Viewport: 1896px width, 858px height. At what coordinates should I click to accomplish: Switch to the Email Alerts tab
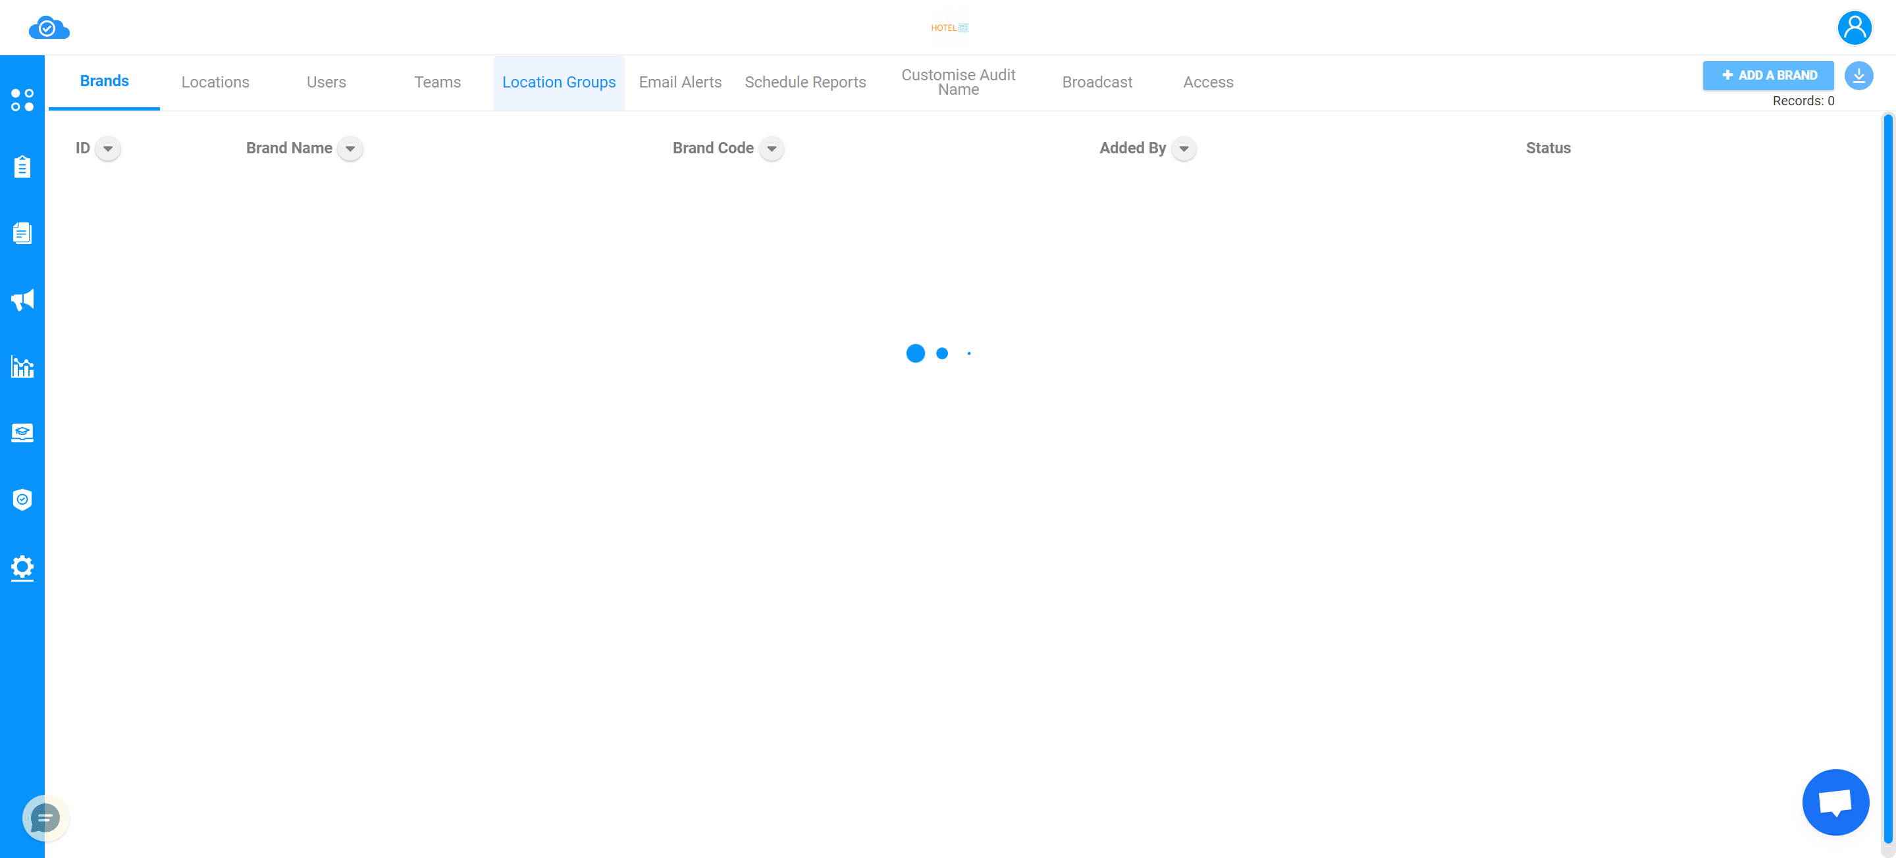click(679, 81)
